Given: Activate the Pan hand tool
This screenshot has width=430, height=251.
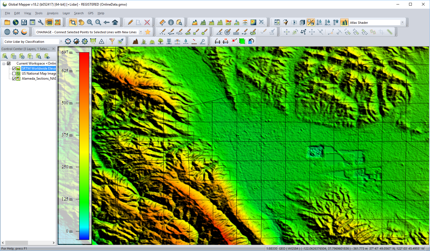Looking at the screenshot, I should click(81, 22).
